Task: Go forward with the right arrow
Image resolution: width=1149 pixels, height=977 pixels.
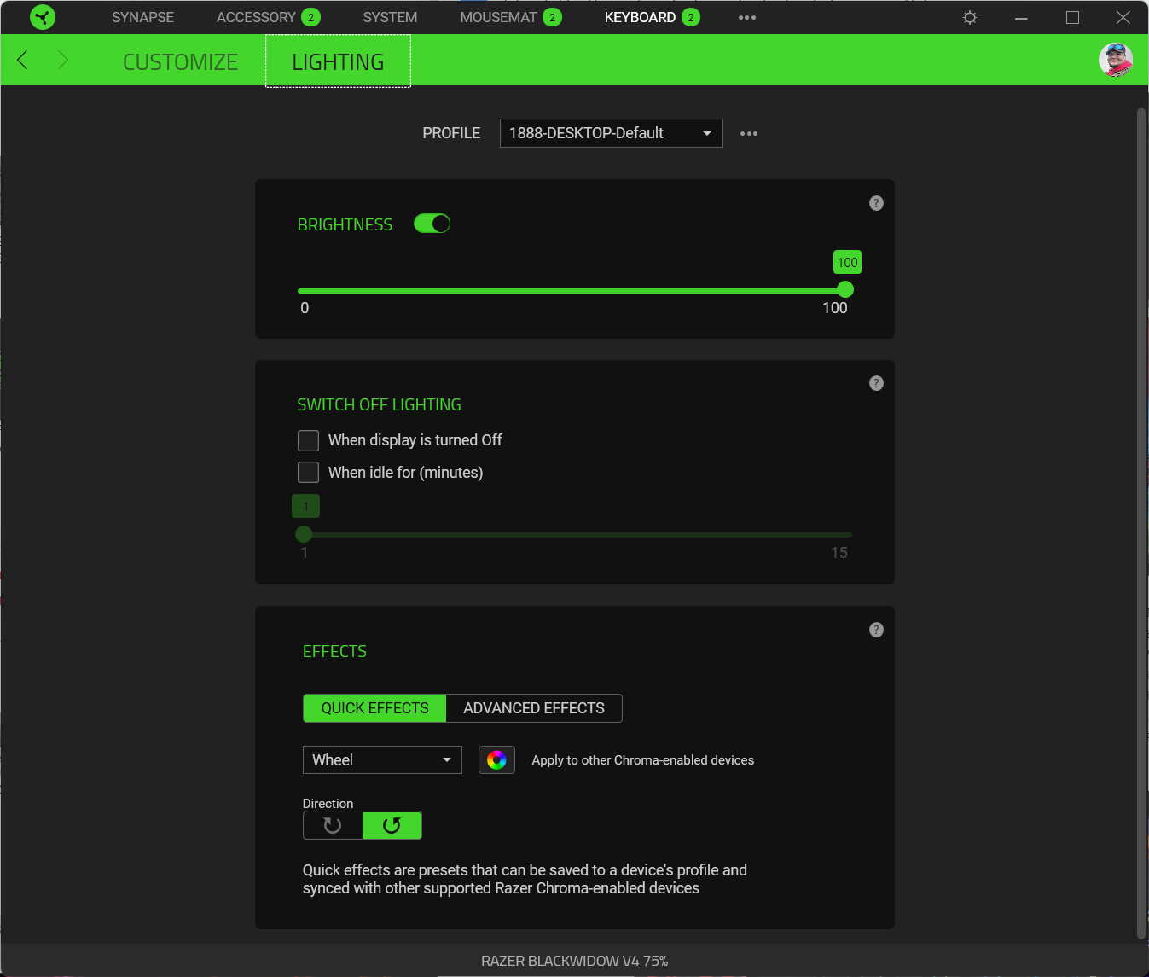Action: pyautogui.click(x=63, y=60)
